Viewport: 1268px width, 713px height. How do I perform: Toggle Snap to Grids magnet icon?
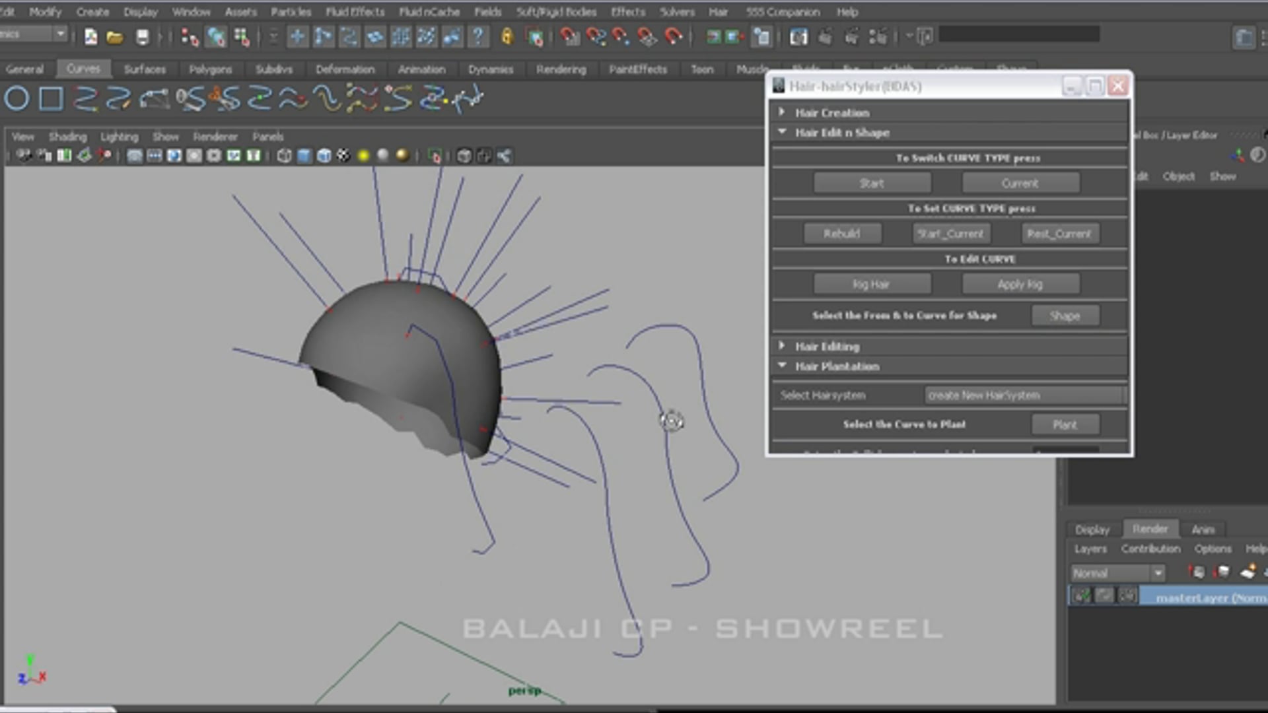click(x=569, y=37)
